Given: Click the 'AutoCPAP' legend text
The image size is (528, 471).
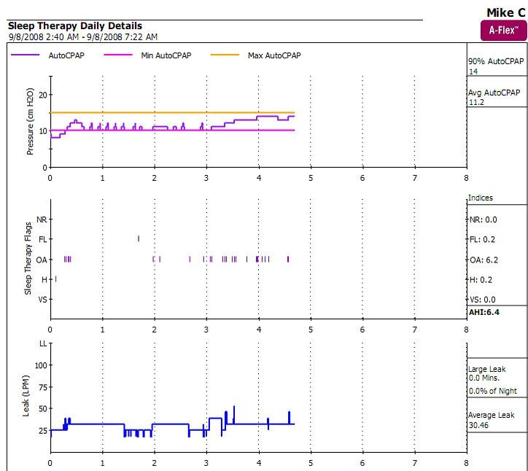Looking at the screenshot, I should tap(66, 55).
